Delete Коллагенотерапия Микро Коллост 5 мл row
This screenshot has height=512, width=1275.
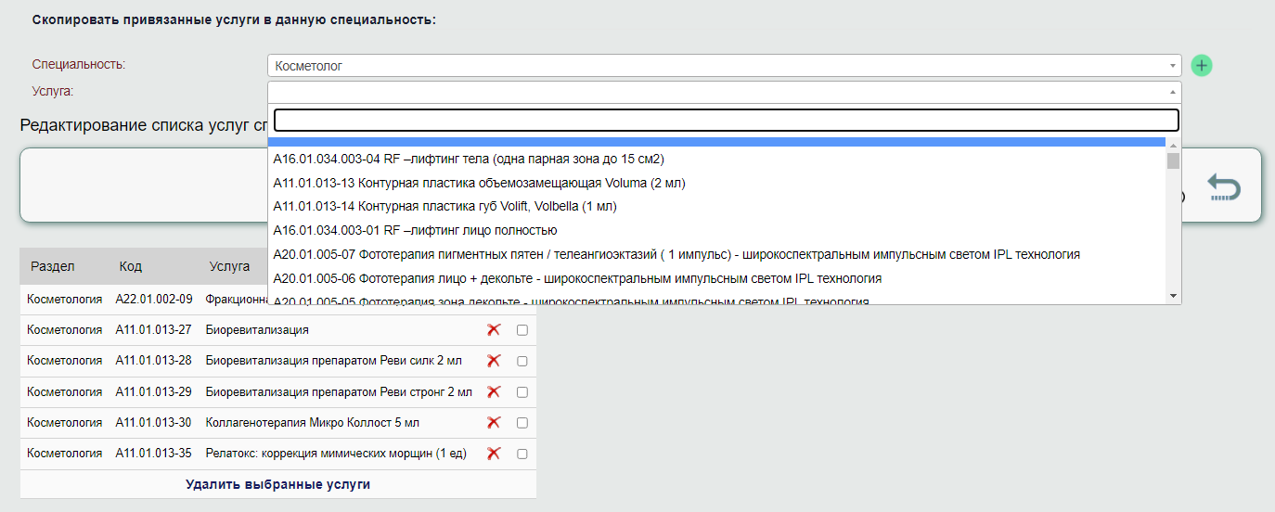pyautogui.click(x=494, y=422)
